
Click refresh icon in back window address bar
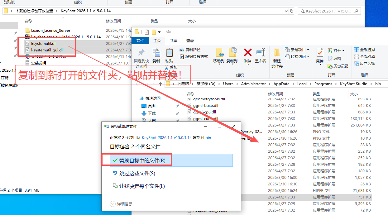click(x=292, y=11)
